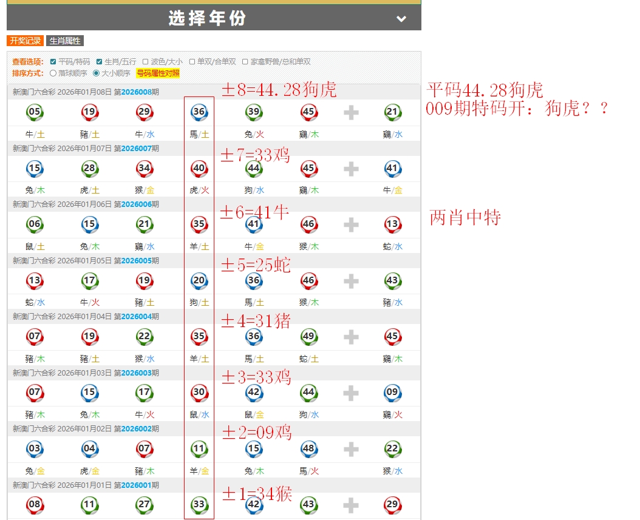Viewport: 640px width, 520px height.
Task: Click blue ball 20 in draw 2026005
Action: click(199, 280)
